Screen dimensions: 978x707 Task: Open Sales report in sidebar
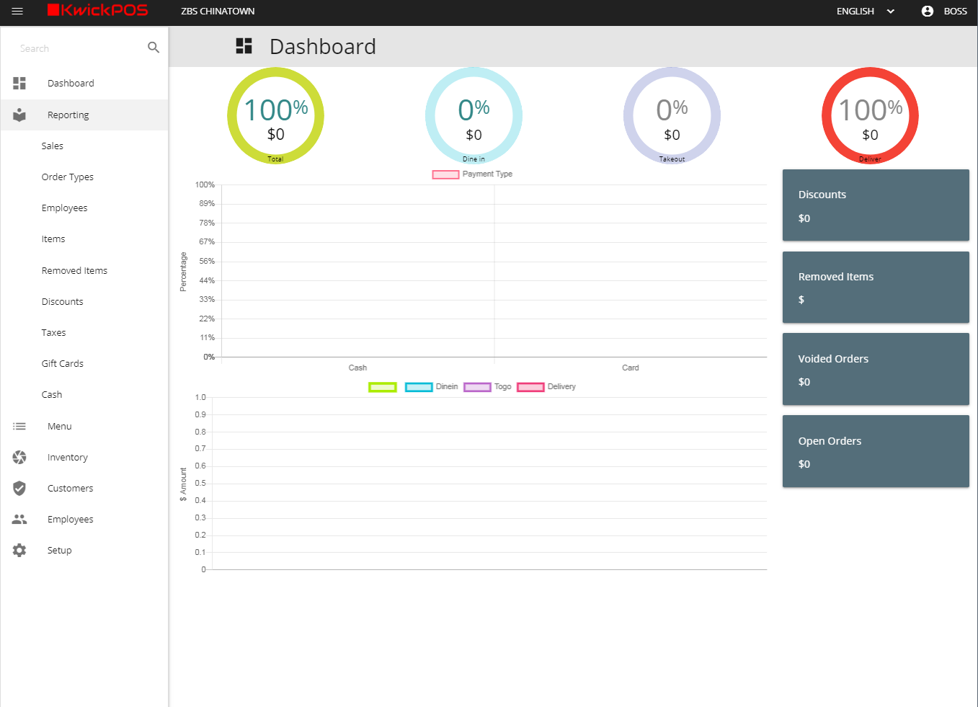(x=53, y=146)
